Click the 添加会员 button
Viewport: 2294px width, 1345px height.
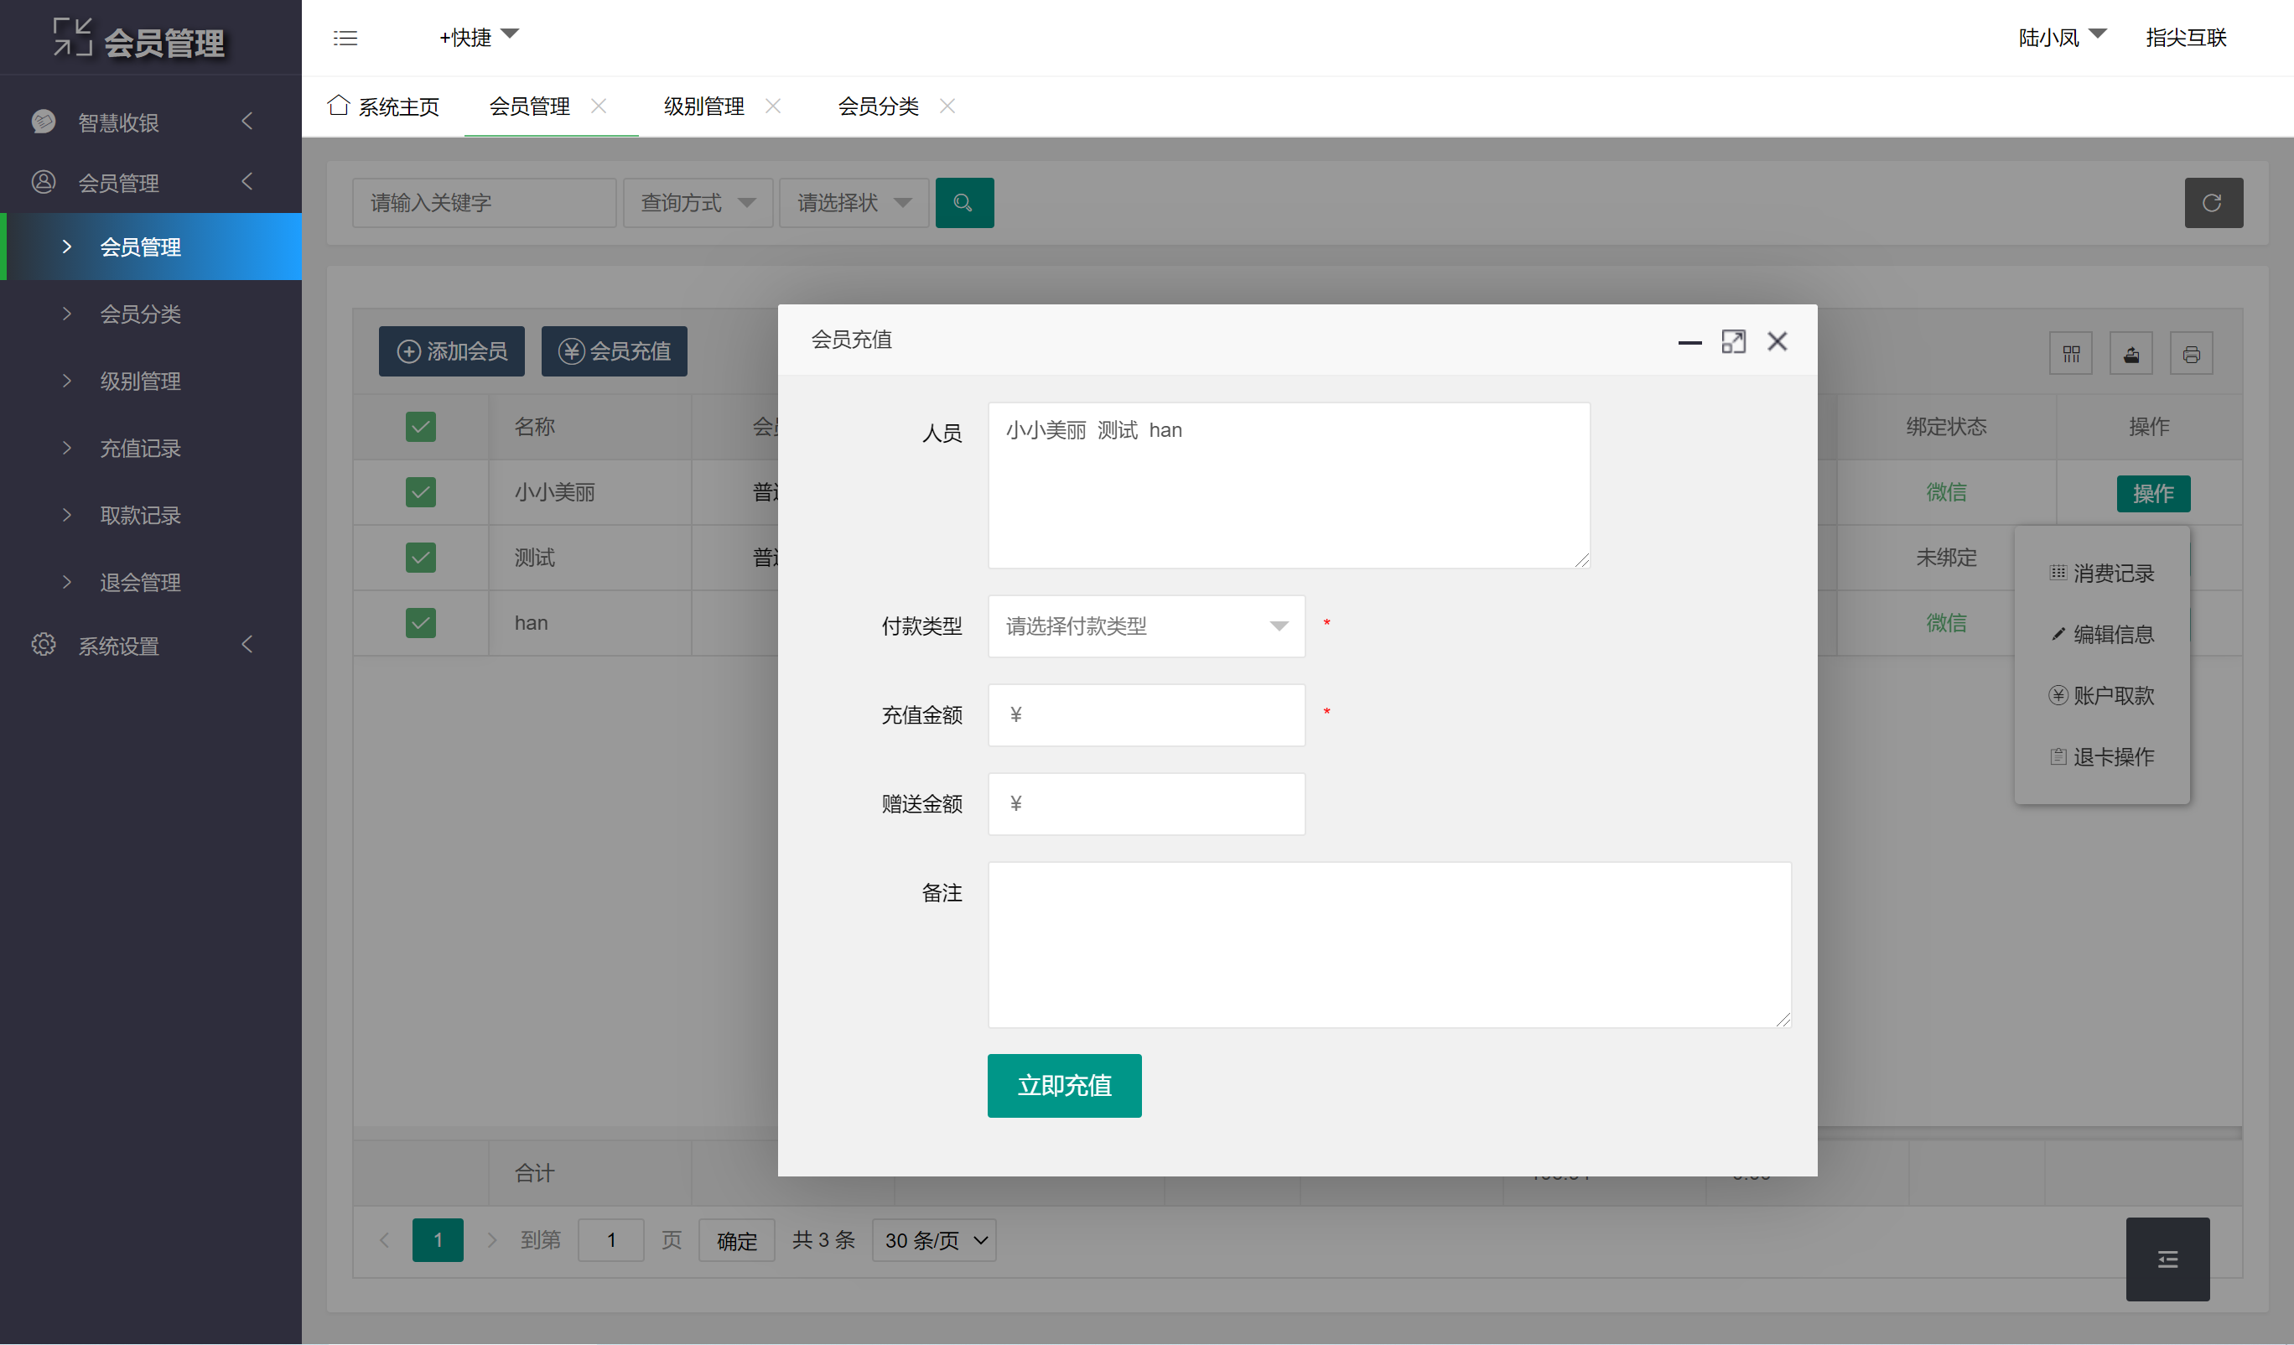pyautogui.click(x=452, y=351)
